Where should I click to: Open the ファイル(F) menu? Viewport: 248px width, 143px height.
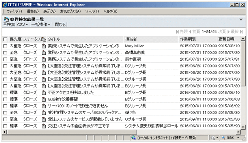tap(14, 11)
